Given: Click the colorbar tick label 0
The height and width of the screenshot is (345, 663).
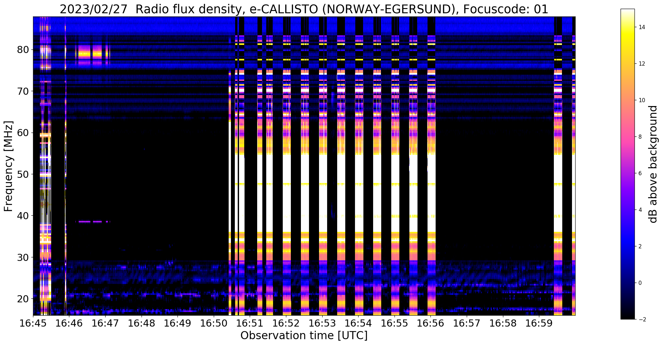Looking at the screenshot, I should click(640, 283).
